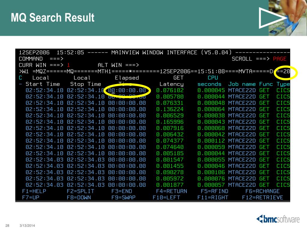Click the 15:52:05 time in the top line
The width and height of the screenshot is (307, 230).
click(70, 53)
